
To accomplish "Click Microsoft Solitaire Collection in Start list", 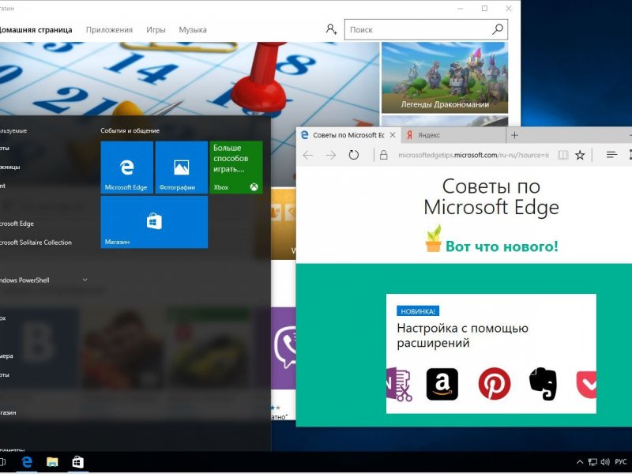I will (36, 243).
